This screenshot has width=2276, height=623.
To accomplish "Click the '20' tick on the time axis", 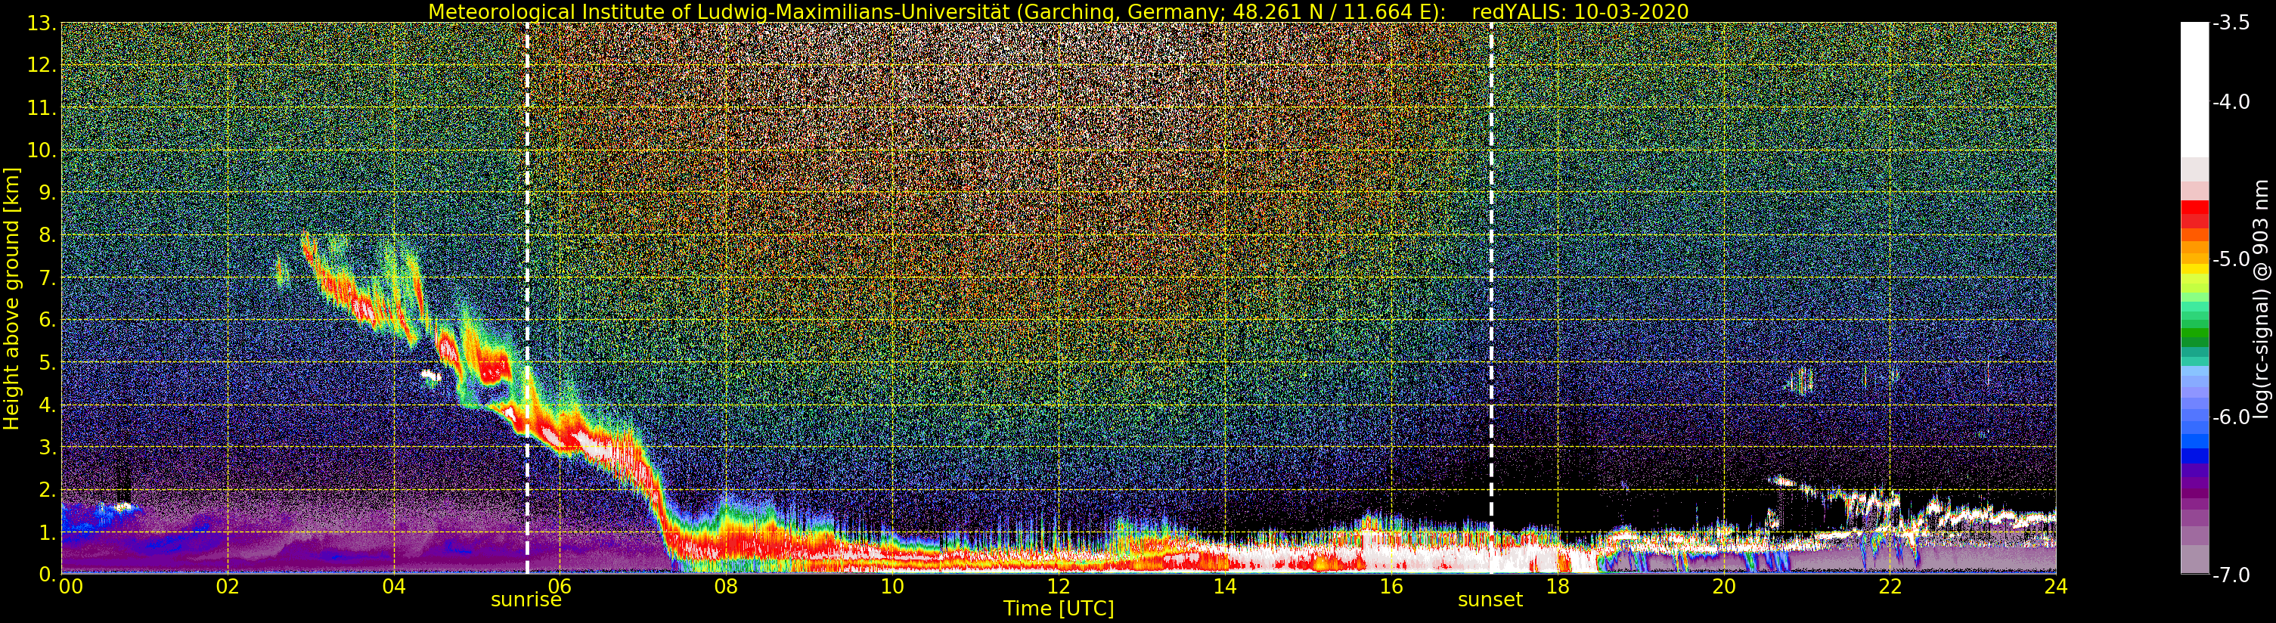I will point(1724,587).
